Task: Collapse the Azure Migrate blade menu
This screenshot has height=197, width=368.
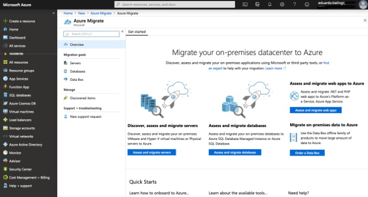Action: [x=122, y=32]
